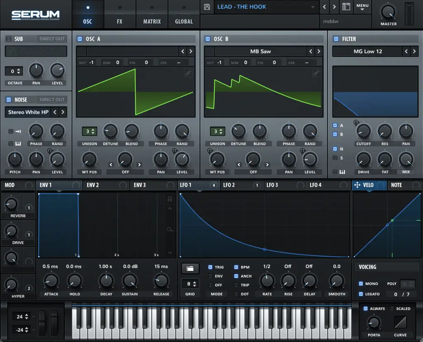Select the ENV 2 tab
Image resolution: width=423 pixels, height=342 pixels.
tap(106, 185)
